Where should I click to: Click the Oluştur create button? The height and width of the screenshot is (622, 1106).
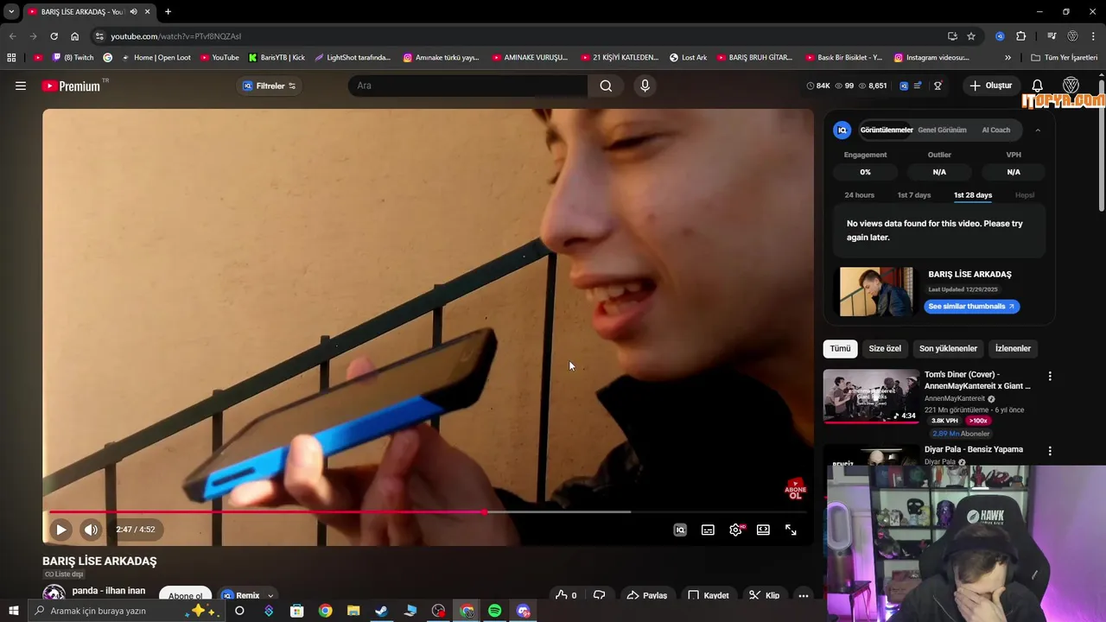click(x=990, y=86)
